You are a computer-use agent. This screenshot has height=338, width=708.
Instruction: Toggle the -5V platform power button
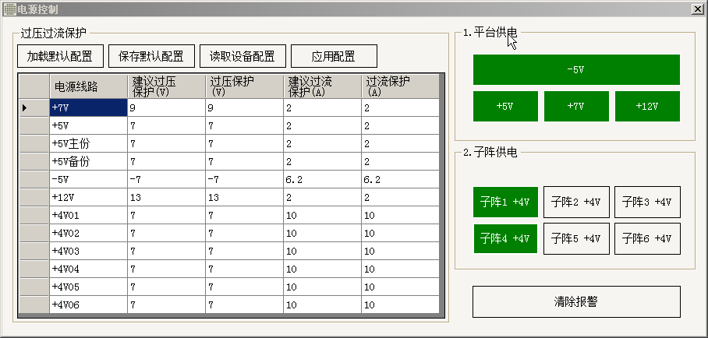click(x=576, y=69)
